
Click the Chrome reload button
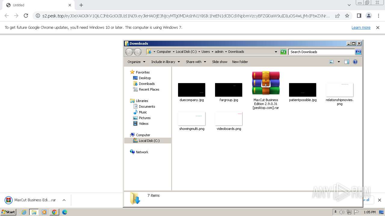point(26,16)
